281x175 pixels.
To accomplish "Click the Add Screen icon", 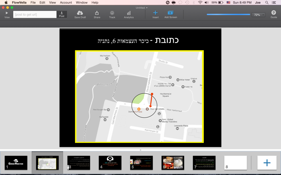I will 170,13.
